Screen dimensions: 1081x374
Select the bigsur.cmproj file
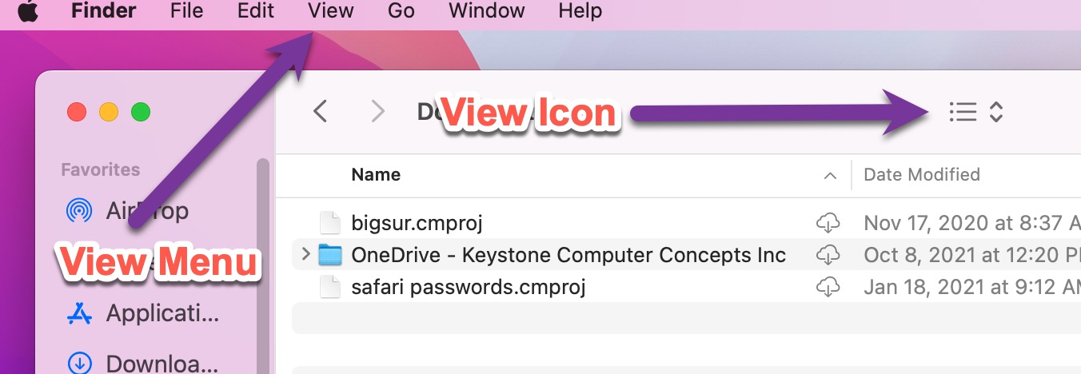coord(417,222)
